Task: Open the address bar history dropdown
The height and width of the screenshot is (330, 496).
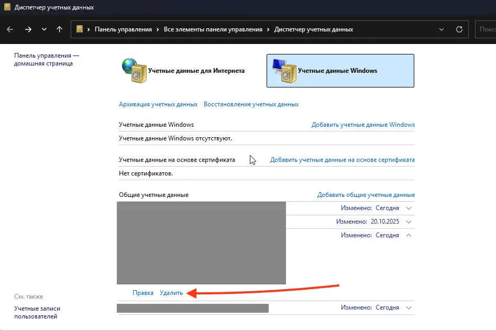Action: pyautogui.click(x=442, y=29)
